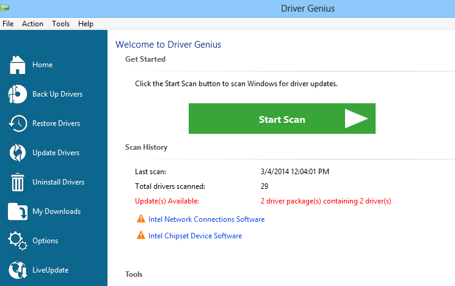
Task: Select Restore Drivers label in sidebar
Action: click(x=56, y=123)
